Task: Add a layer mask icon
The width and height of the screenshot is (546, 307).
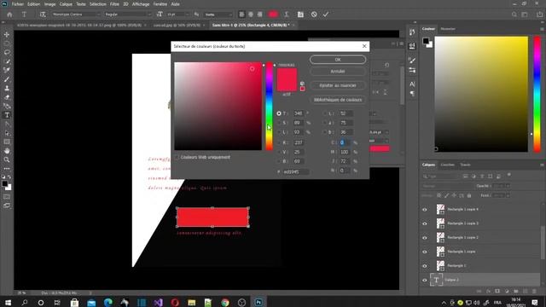Action: click(x=497, y=291)
